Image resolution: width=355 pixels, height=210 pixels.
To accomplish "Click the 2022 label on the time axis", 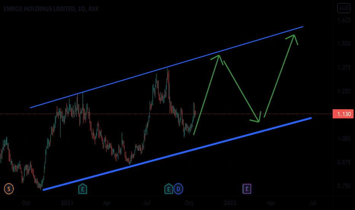I will 230,203.
